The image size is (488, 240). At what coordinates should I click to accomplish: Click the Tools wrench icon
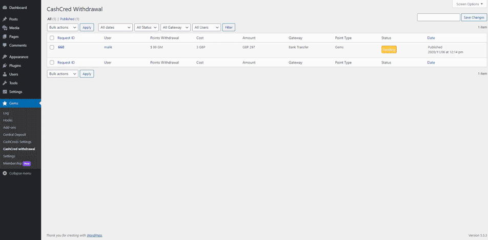pyautogui.click(x=5, y=83)
